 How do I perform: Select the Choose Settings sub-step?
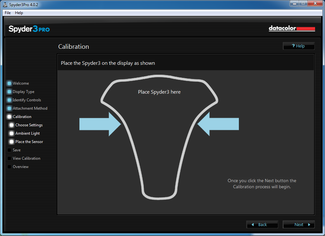point(26,125)
